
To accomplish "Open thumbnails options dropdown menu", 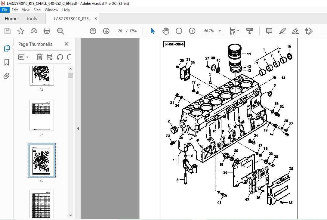I will tap(23, 57).
